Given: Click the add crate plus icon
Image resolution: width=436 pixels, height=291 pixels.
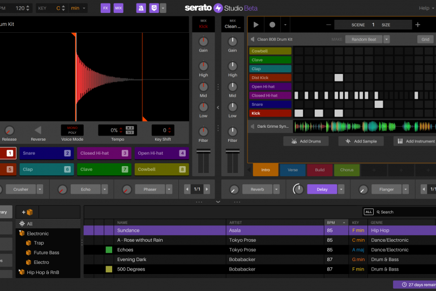Looking at the screenshot, I should [x=27, y=212].
